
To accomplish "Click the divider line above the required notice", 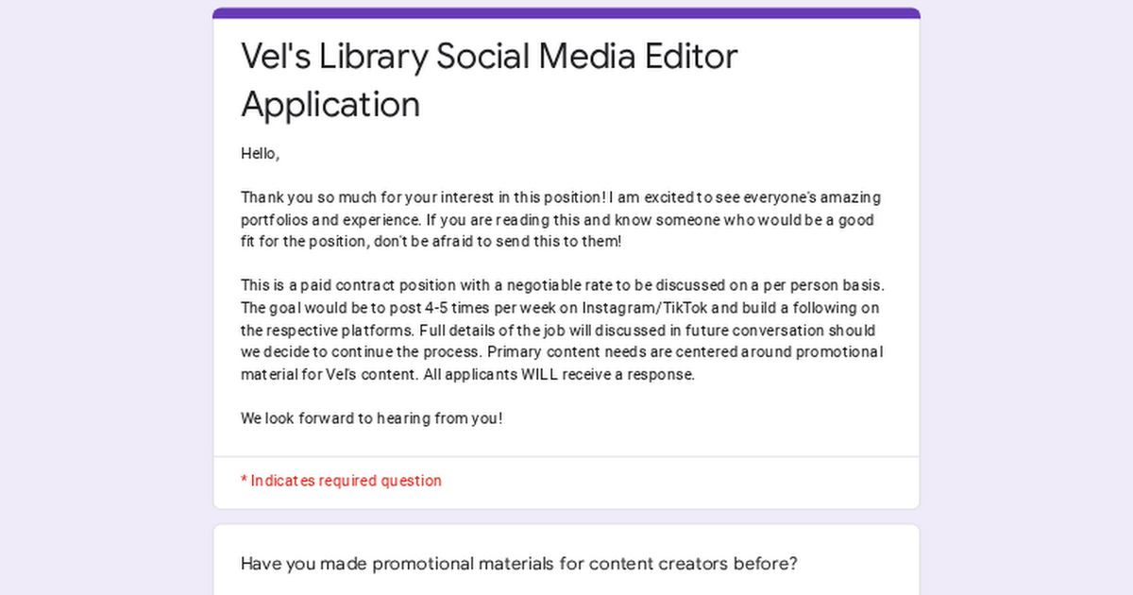I will coord(566,457).
